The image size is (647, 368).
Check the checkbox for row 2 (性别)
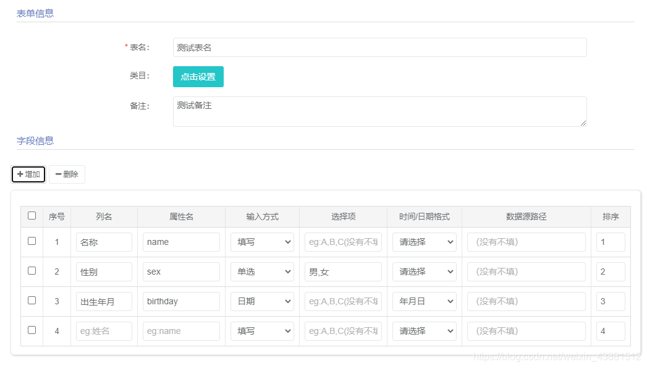point(32,272)
